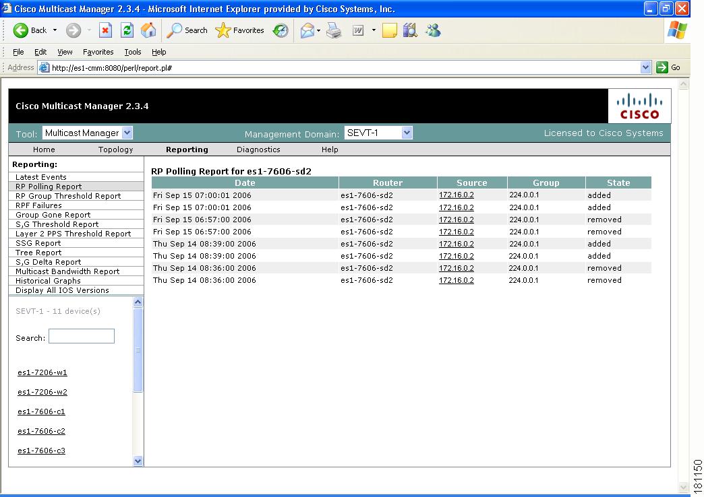
Task: Open RP Group Threshold Report
Action: (68, 196)
